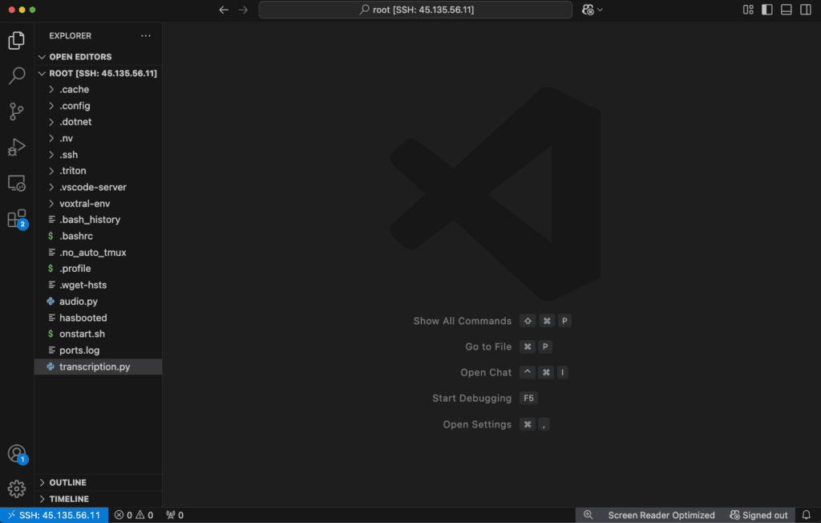This screenshot has width=821, height=523.
Task: Expand the .cache folder
Action: coord(98,89)
